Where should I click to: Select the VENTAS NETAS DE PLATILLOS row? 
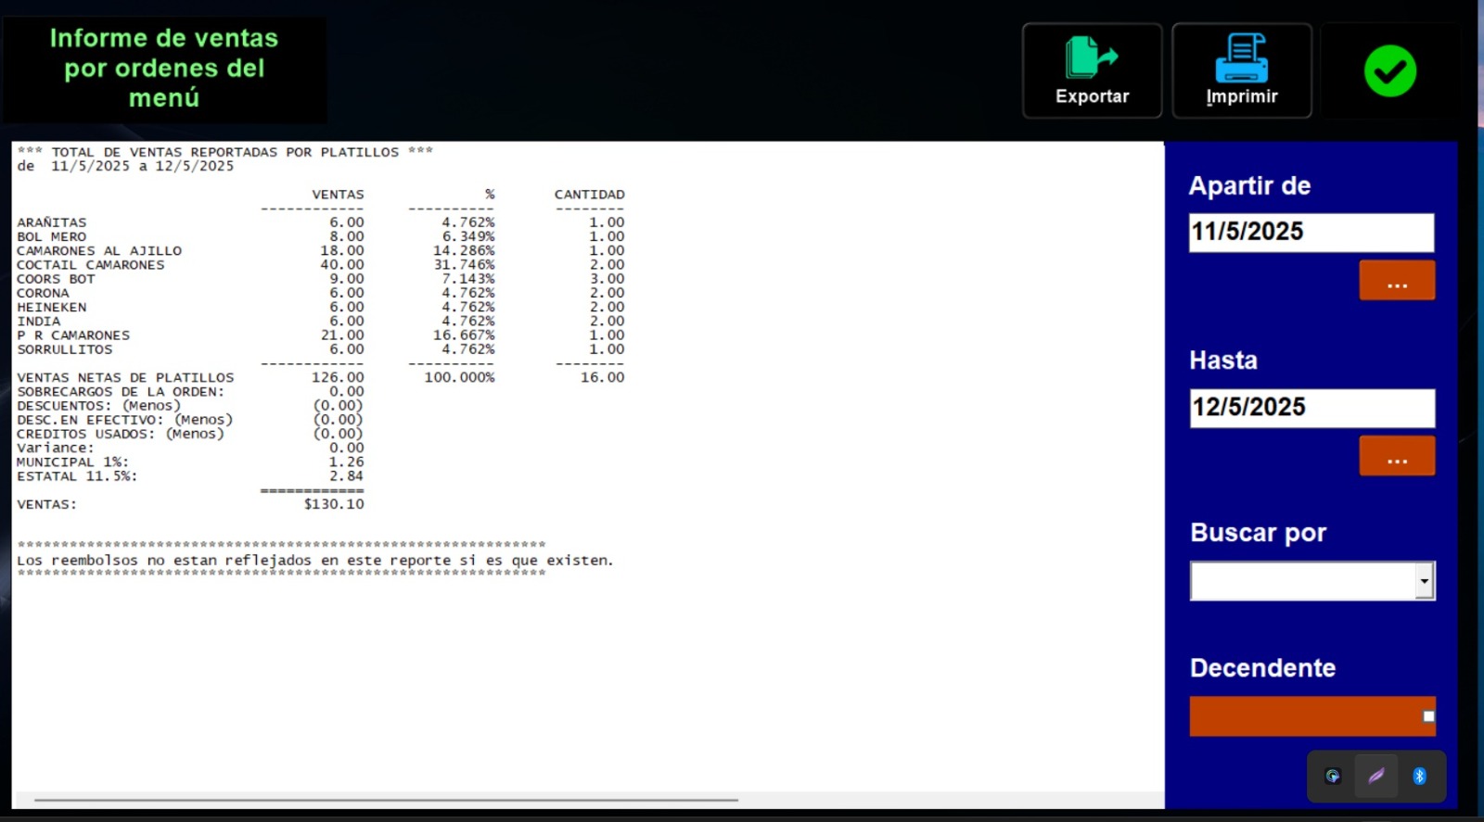pos(125,377)
